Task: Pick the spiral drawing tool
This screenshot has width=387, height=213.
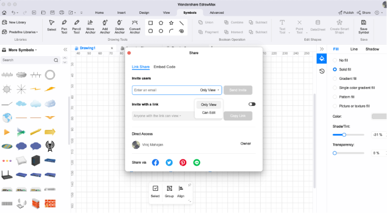Action: (182, 31)
